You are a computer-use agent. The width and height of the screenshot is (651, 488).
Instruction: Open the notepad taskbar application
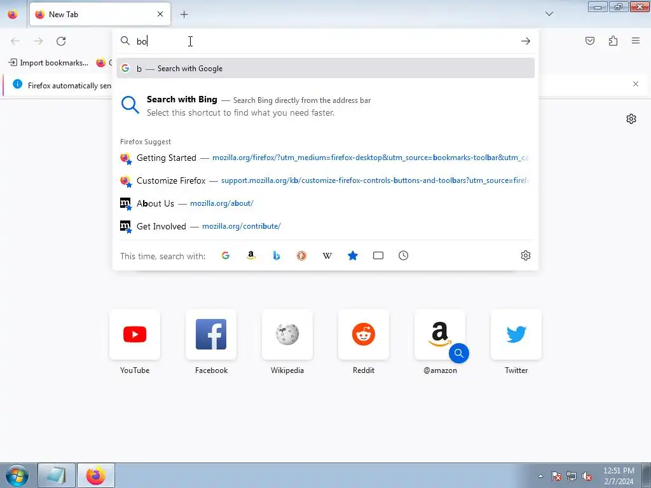pyautogui.click(x=57, y=475)
